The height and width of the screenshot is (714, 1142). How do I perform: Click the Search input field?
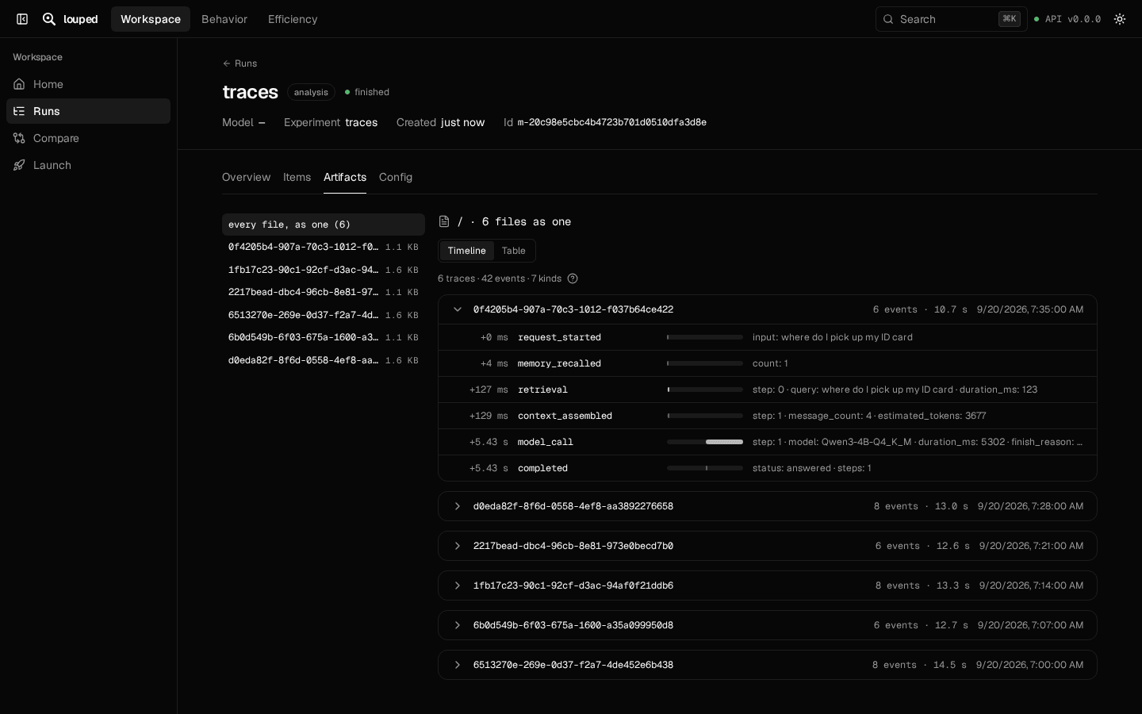pos(951,19)
